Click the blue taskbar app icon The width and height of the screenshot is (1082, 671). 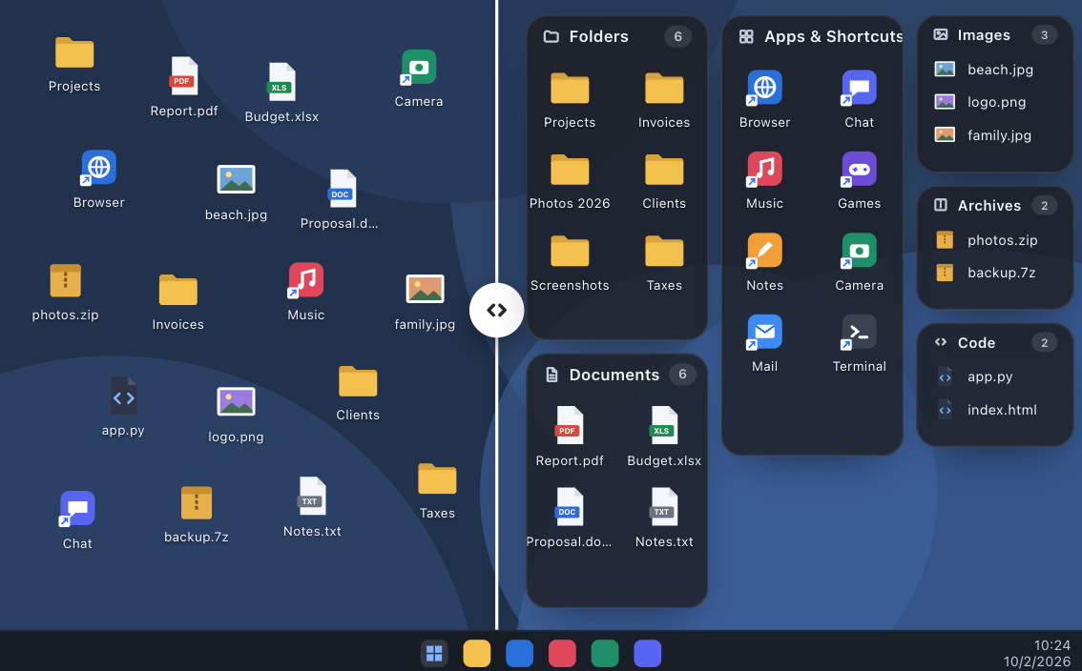(520, 653)
